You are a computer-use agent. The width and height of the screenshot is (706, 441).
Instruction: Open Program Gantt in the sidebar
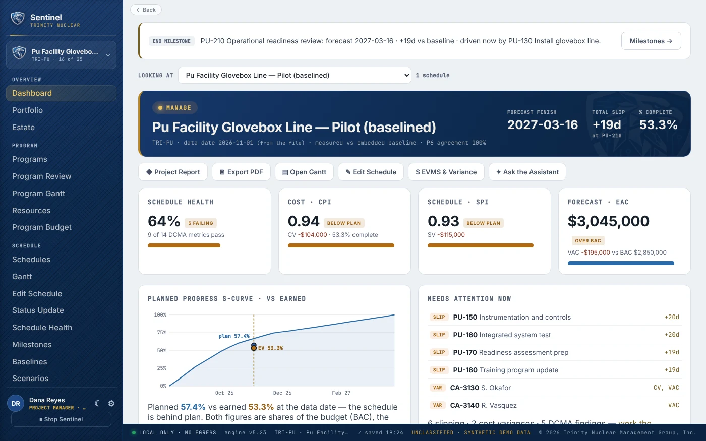click(61, 194)
